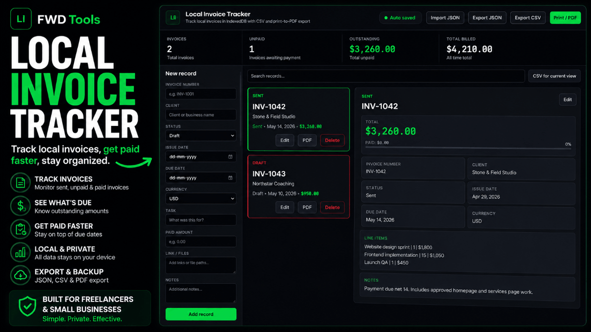Expand the Currency dropdown showing USD
Screen dimensions: 591x332
coord(201,199)
